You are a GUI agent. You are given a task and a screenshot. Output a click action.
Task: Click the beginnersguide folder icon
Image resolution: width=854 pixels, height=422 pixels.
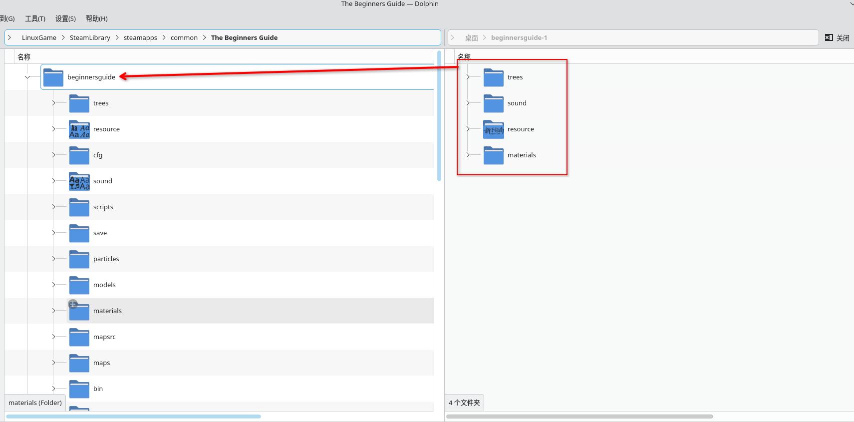53,77
